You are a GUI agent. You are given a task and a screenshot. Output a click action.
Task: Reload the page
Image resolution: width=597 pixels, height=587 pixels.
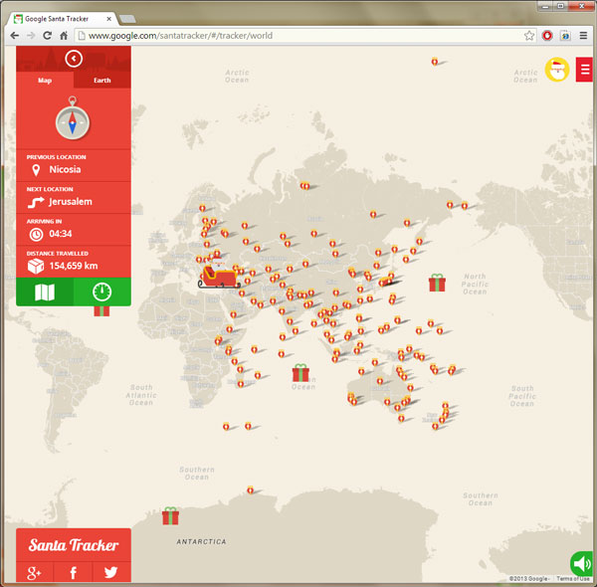point(47,36)
